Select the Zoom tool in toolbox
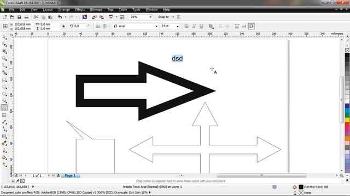The image size is (350, 196). point(4,58)
